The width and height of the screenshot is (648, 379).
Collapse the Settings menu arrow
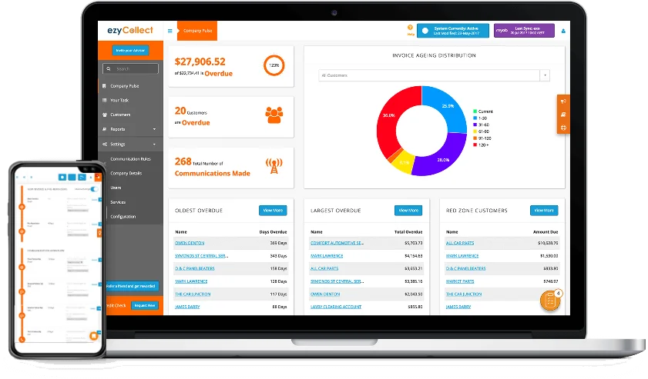[x=155, y=144]
